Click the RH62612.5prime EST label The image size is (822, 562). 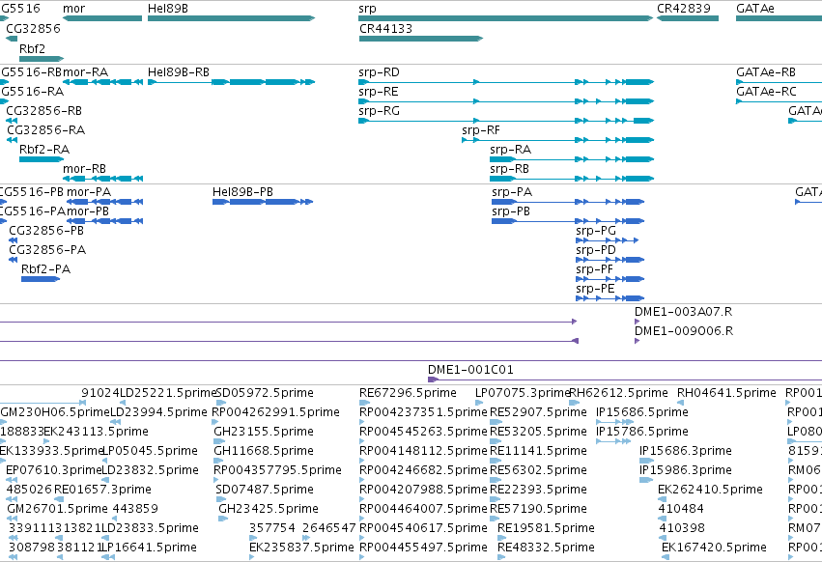tap(619, 393)
